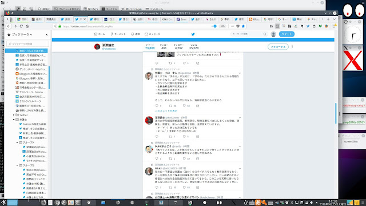Collapse the グループA bookmark folder
The image size is (366, 206).
[x=17, y=142]
